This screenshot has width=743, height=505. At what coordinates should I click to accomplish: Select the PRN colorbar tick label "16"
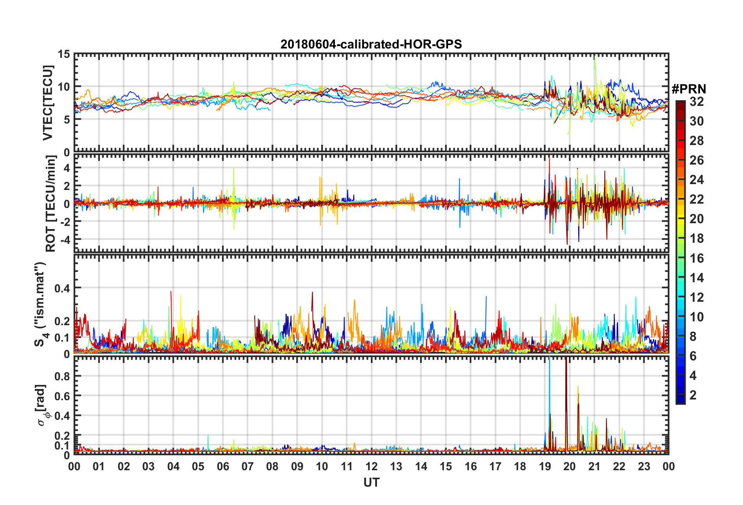pyautogui.click(x=697, y=258)
